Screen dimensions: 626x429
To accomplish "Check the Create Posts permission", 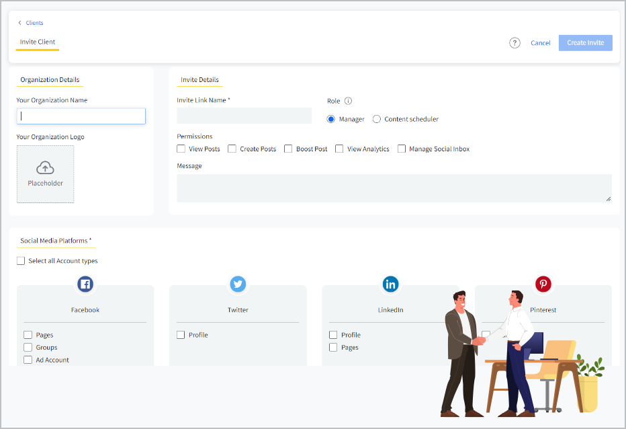I will tap(232, 149).
